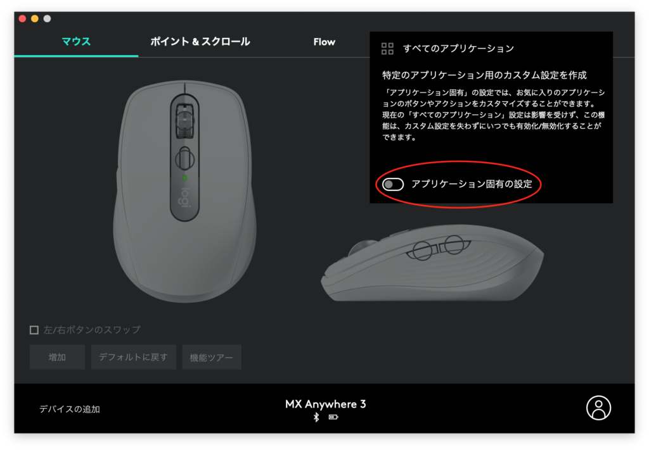Enable アプリケーション固有の設定 toggle switch

pyautogui.click(x=393, y=184)
